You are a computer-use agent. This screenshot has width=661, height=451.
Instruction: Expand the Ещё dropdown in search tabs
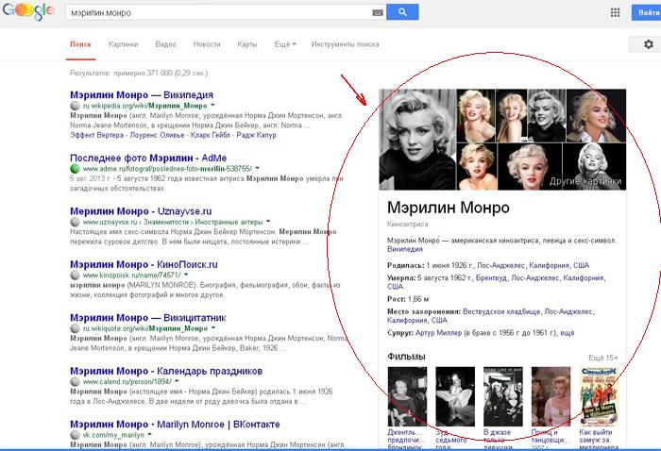point(285,44)
